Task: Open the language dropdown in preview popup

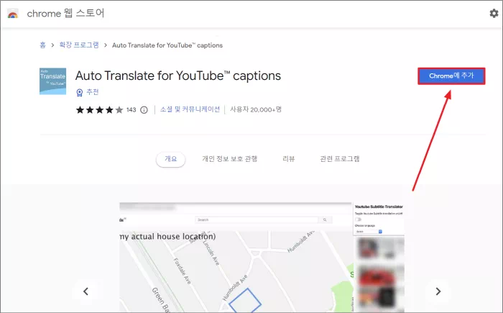Action: click(x=369, y=232)
